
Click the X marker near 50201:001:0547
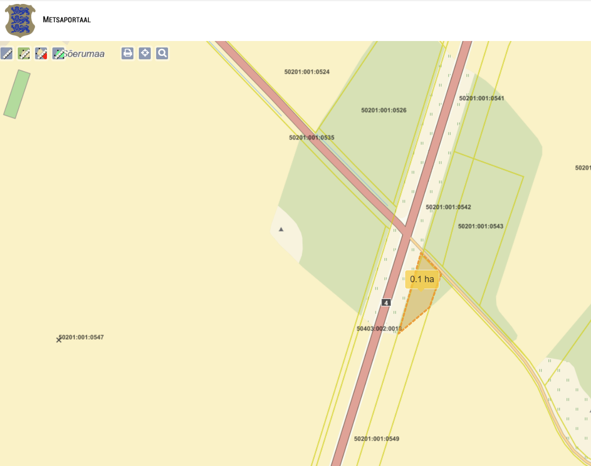tap(59, 340)
